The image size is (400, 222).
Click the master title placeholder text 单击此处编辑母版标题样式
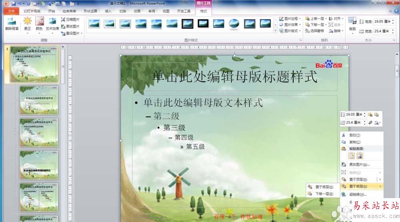click(234, 76)
